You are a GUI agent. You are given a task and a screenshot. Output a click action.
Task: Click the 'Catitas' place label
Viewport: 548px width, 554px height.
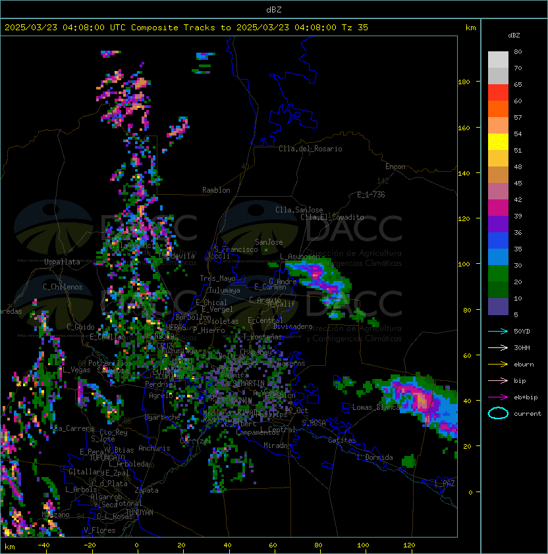coord(342,441)
